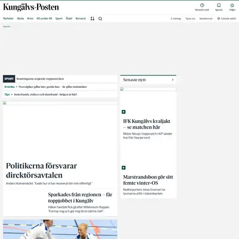
Task: Open the Nyheter section
Action: [x=8, y=19]
